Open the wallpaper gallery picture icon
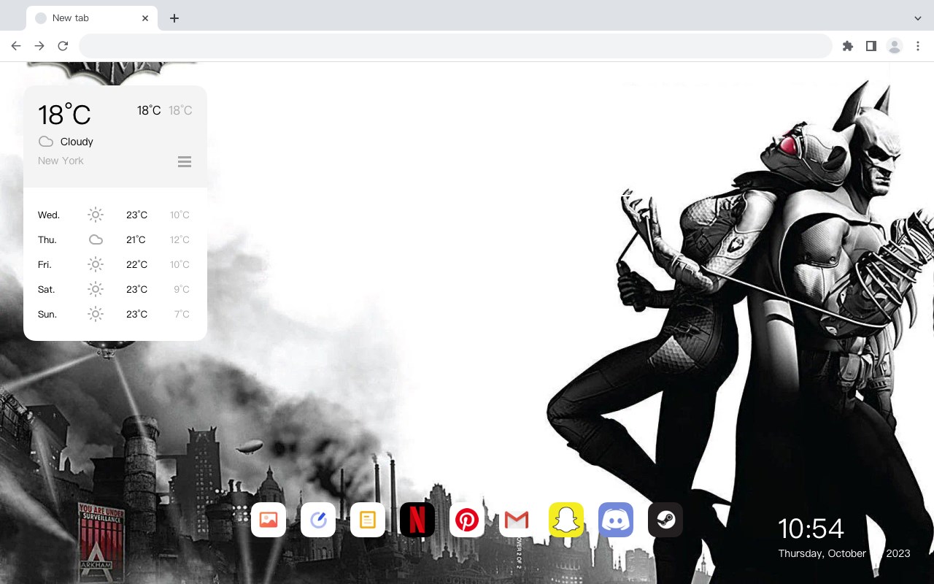 pos(269,520)
